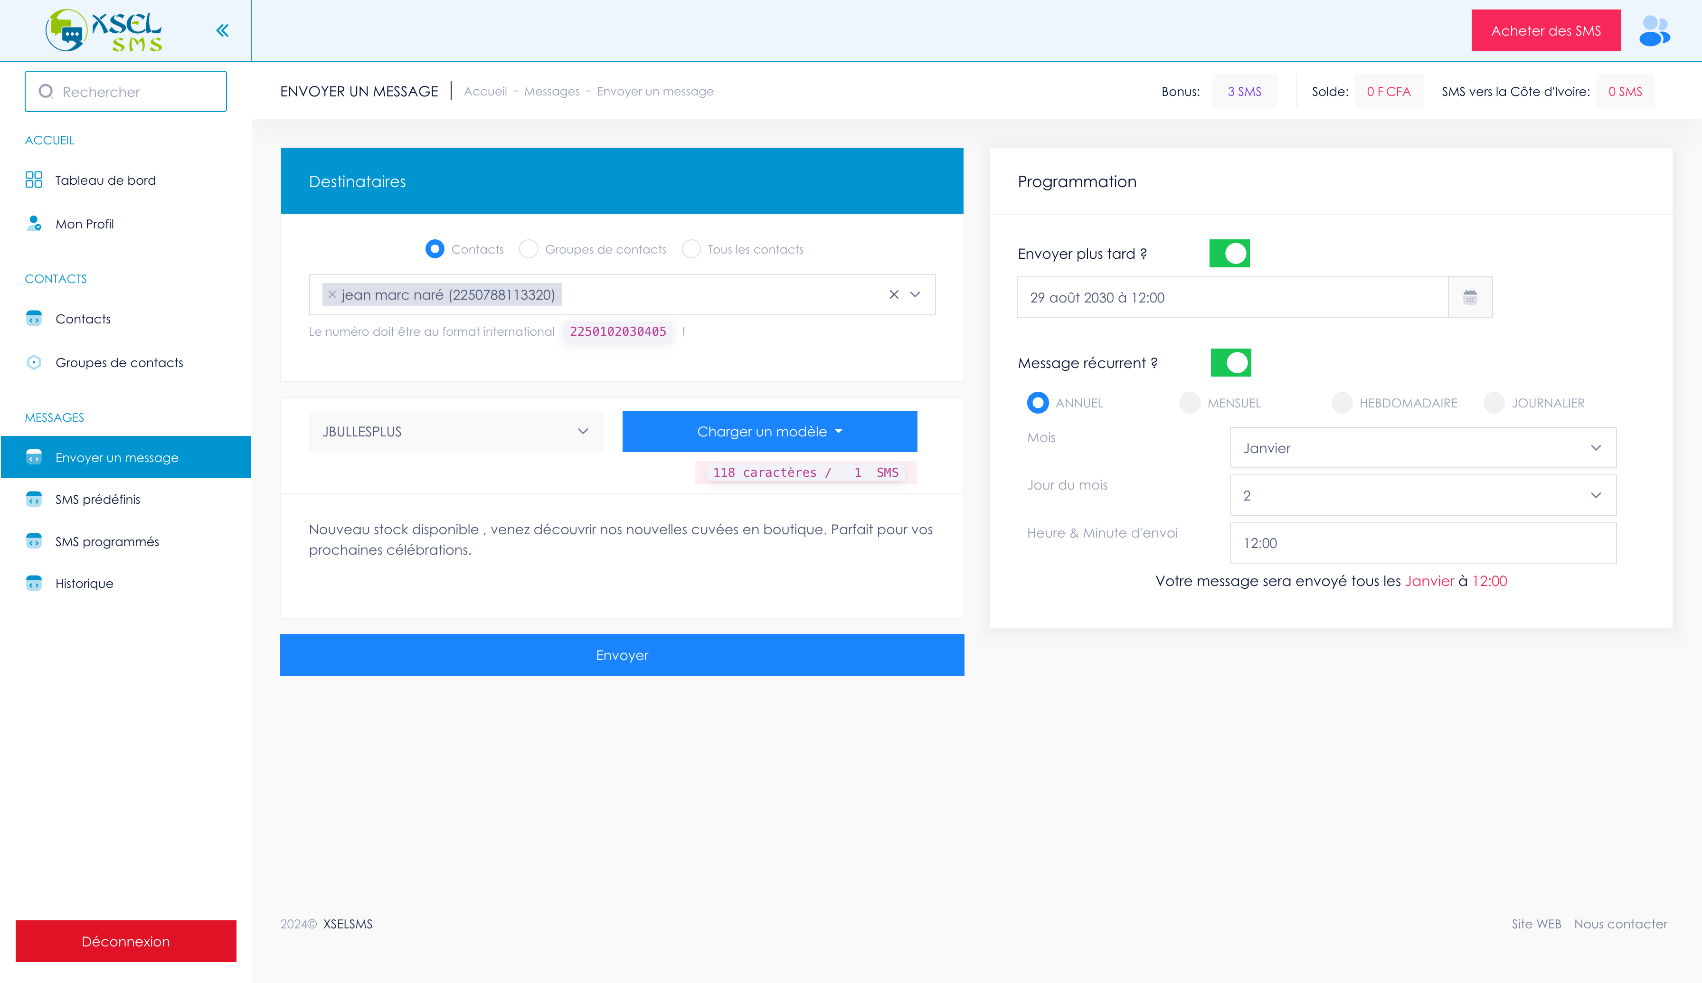
Task: Click the Groupes de contacts hexagon icon
Action: tap(34, 362)
